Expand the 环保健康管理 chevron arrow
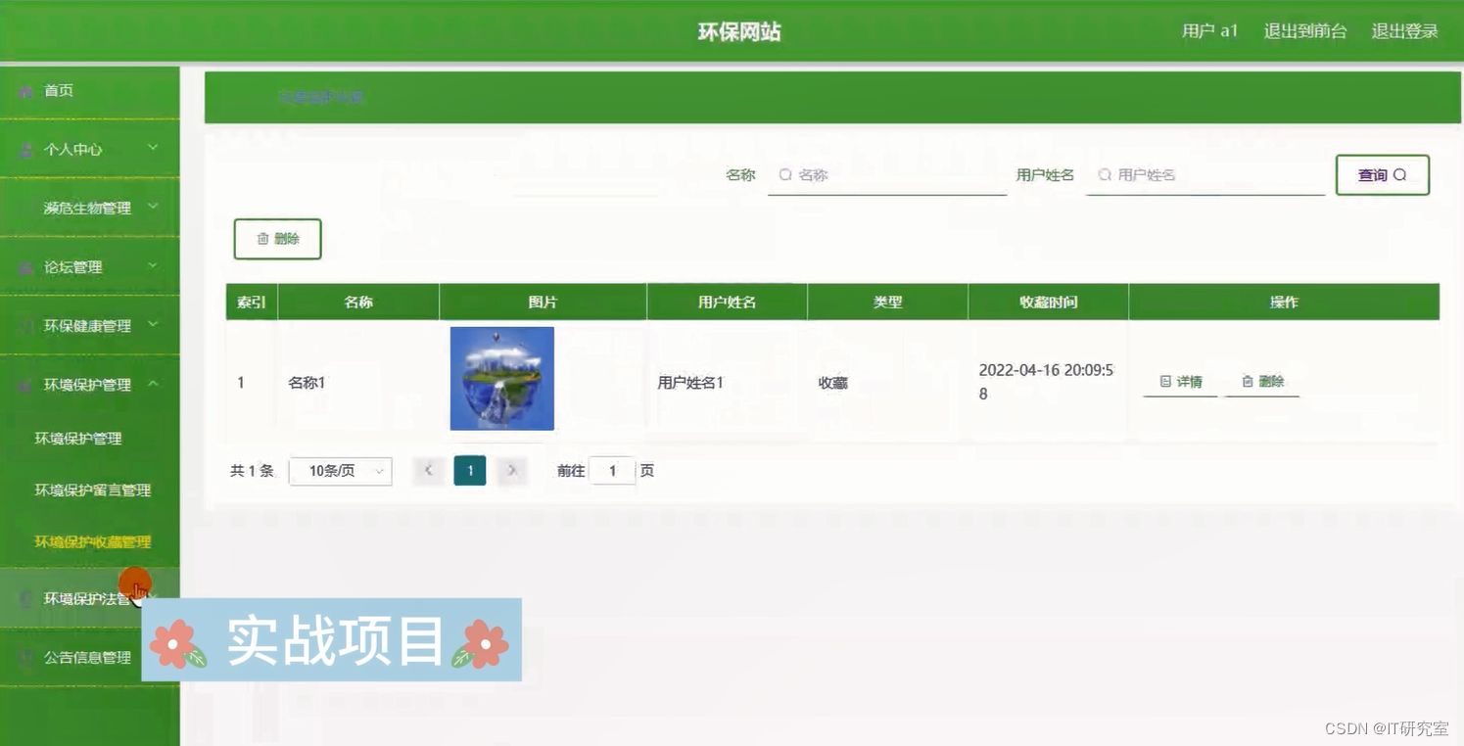The image size is (1464, 746). [153, 324]
